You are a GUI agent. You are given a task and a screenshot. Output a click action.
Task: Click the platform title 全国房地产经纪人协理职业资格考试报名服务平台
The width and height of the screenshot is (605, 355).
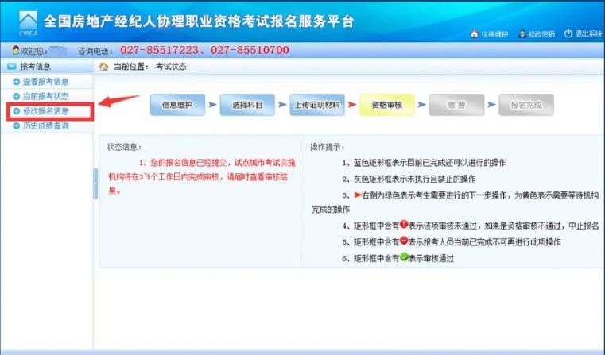pyautogui.click(x=198, y=21)
